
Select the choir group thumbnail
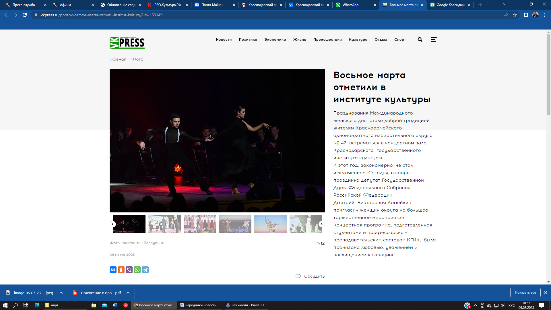coord(200,224)
